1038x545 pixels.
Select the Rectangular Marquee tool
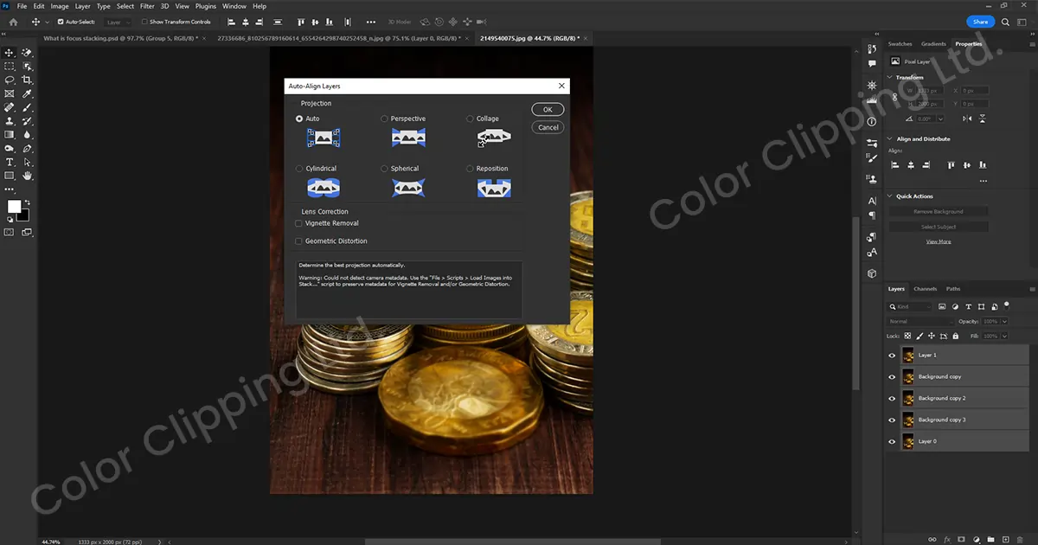[x=10, y=66]
